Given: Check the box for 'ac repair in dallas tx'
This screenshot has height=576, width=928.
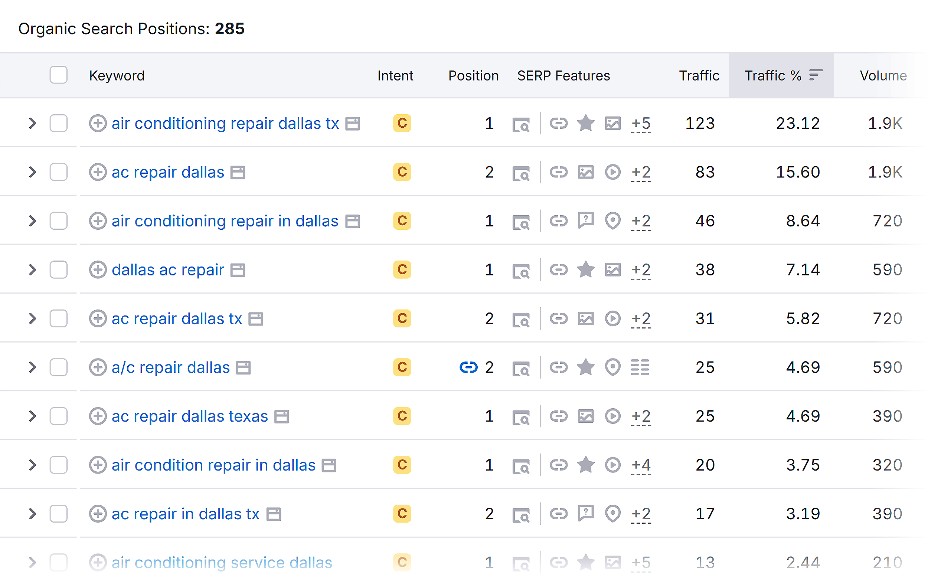Looking at the screenshot, I should (59, 514).
